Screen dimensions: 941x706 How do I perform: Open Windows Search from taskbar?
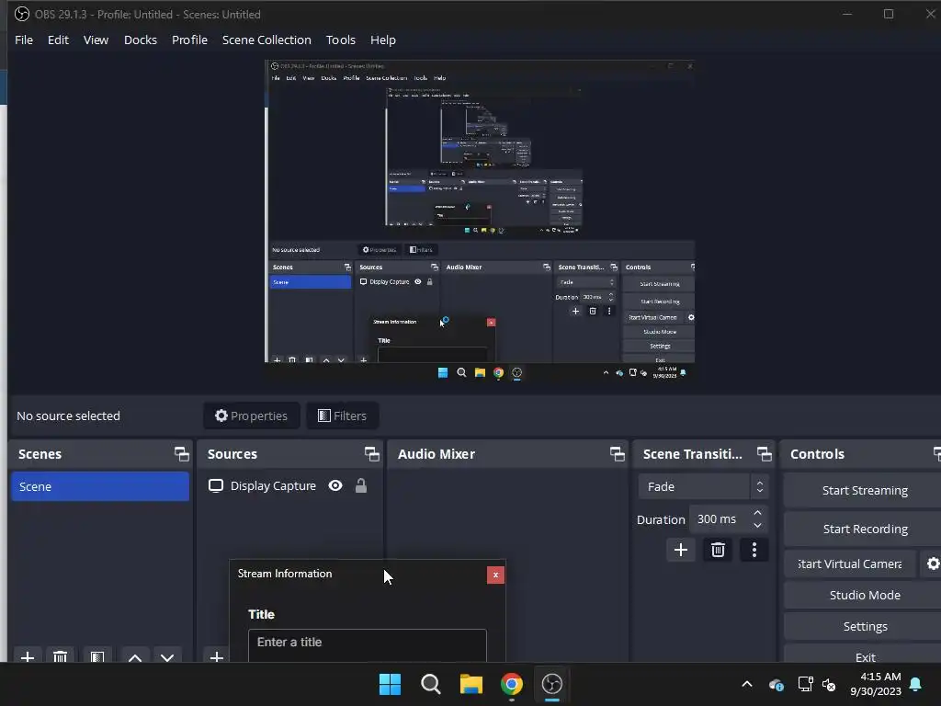pyautogui.click(x=431, y=684)
